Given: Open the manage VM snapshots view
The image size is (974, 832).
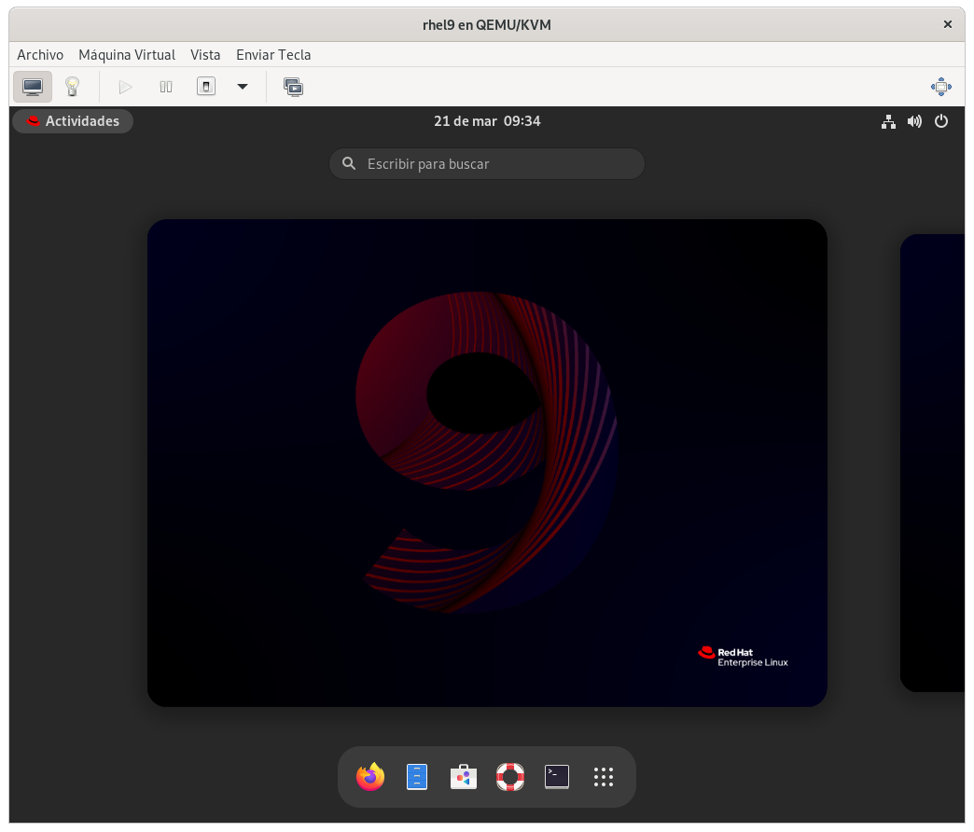Looking at the screenshot, I should [293, 87].
